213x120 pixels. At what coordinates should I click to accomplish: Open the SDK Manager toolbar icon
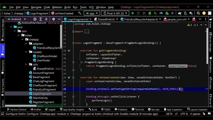point(191,13)
